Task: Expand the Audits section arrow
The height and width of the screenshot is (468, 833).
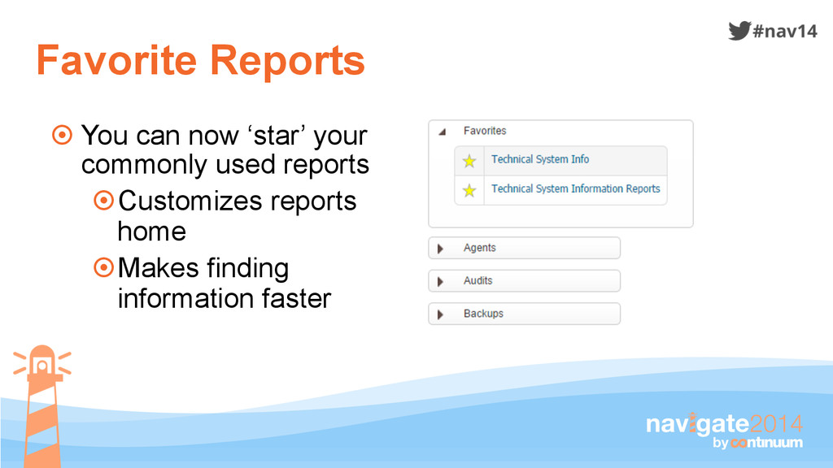Action: (440, 282)
